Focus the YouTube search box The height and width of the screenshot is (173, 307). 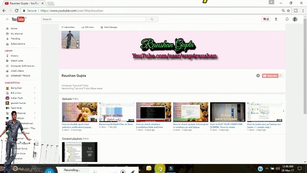point(94,19)
